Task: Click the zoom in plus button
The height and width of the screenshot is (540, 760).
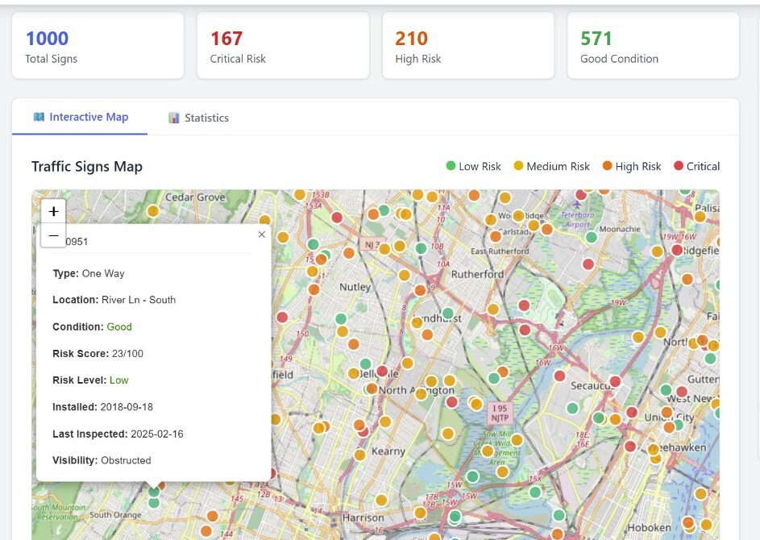Action: (53, 211)
